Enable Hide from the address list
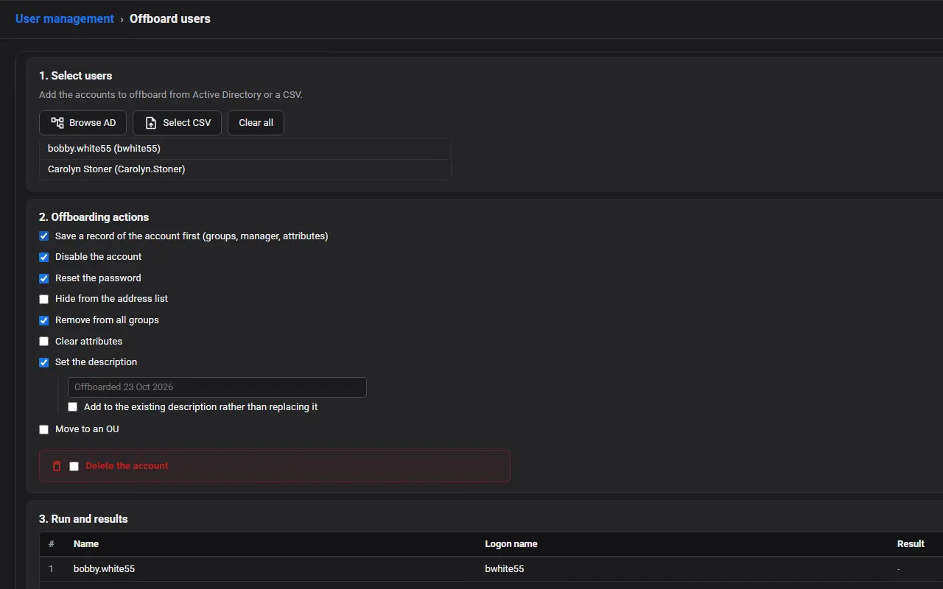This screenshot has width=943, height=589. coord(43,299)
